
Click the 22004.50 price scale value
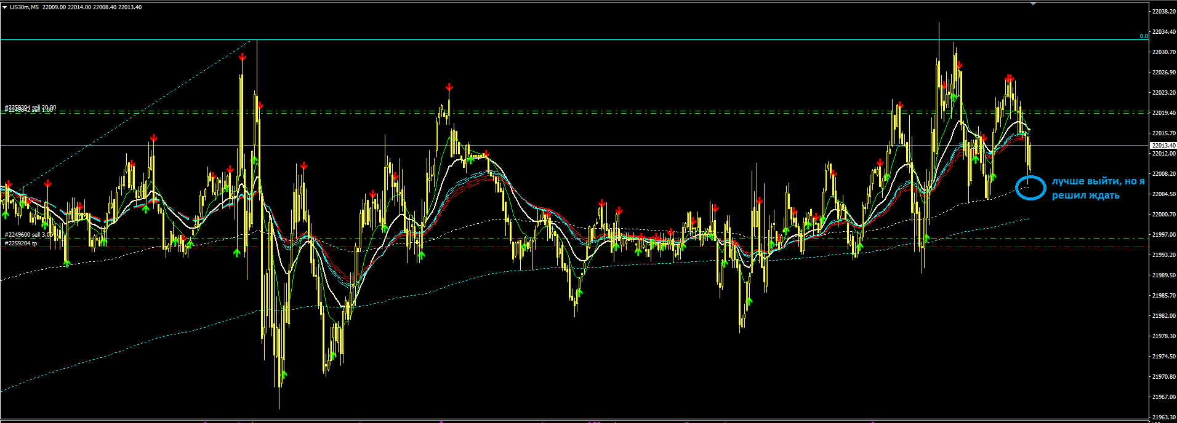click(1163, 194)
